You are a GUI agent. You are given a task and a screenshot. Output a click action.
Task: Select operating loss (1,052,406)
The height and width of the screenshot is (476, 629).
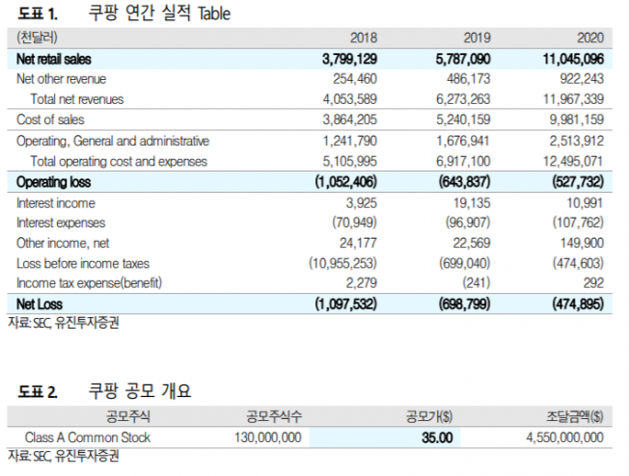point(345,182)
